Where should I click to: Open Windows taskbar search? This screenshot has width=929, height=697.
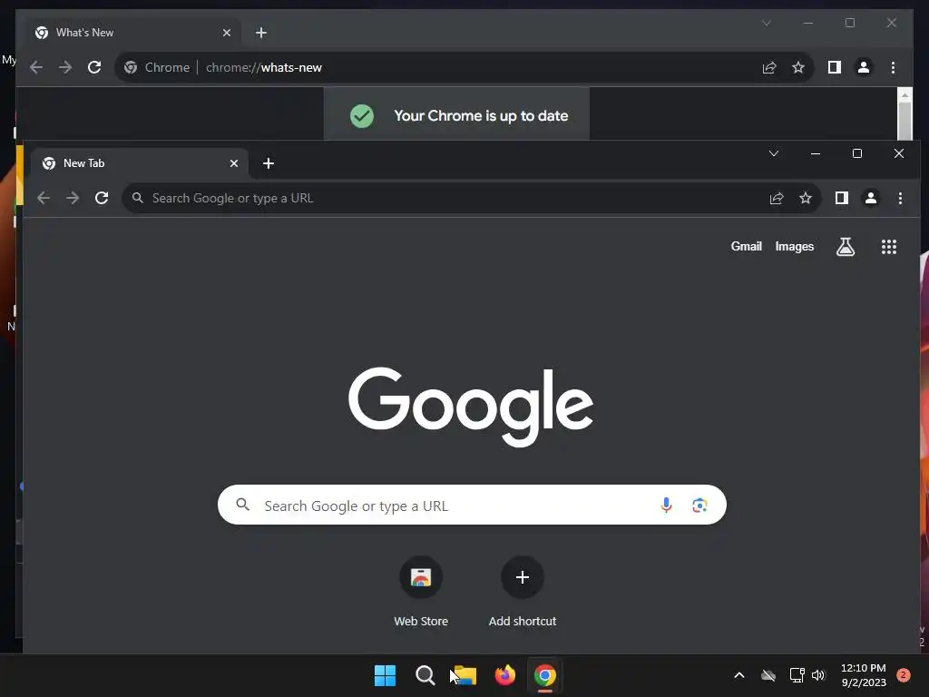coord(425,675)
